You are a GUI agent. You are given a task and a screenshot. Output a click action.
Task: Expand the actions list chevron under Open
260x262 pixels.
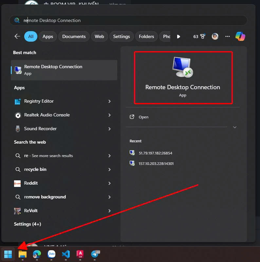[234, 127]
